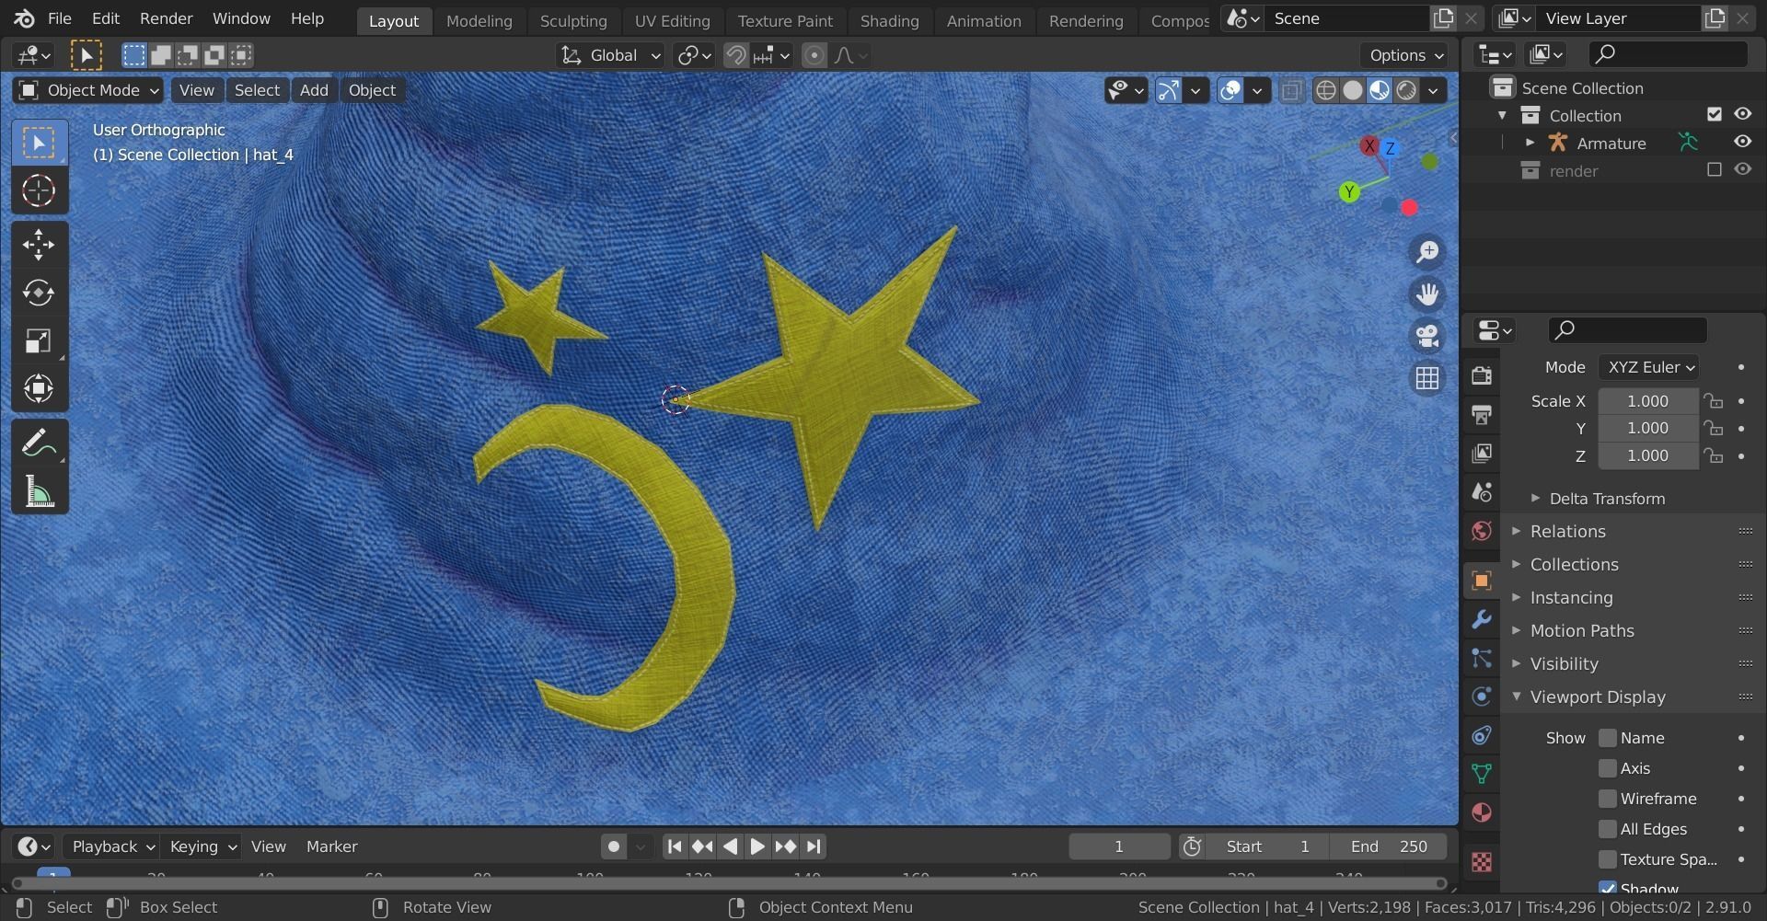Switch to rendered viewport shading

(x=1406, y=90)
